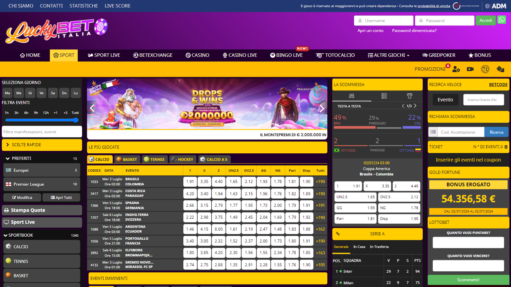The image size is (511, 287).
Task: Click the user settings icon beside Promozioni
Action: (x=456, y=69)
